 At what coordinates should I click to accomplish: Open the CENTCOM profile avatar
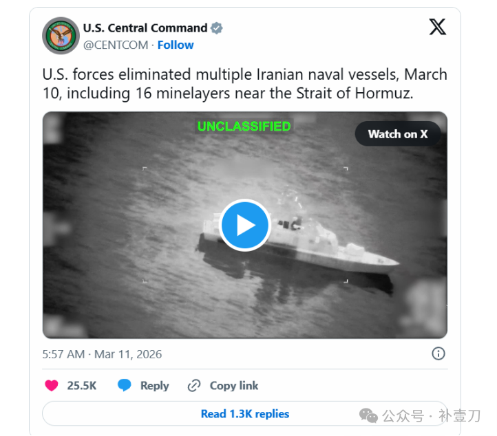click(61, 36)
